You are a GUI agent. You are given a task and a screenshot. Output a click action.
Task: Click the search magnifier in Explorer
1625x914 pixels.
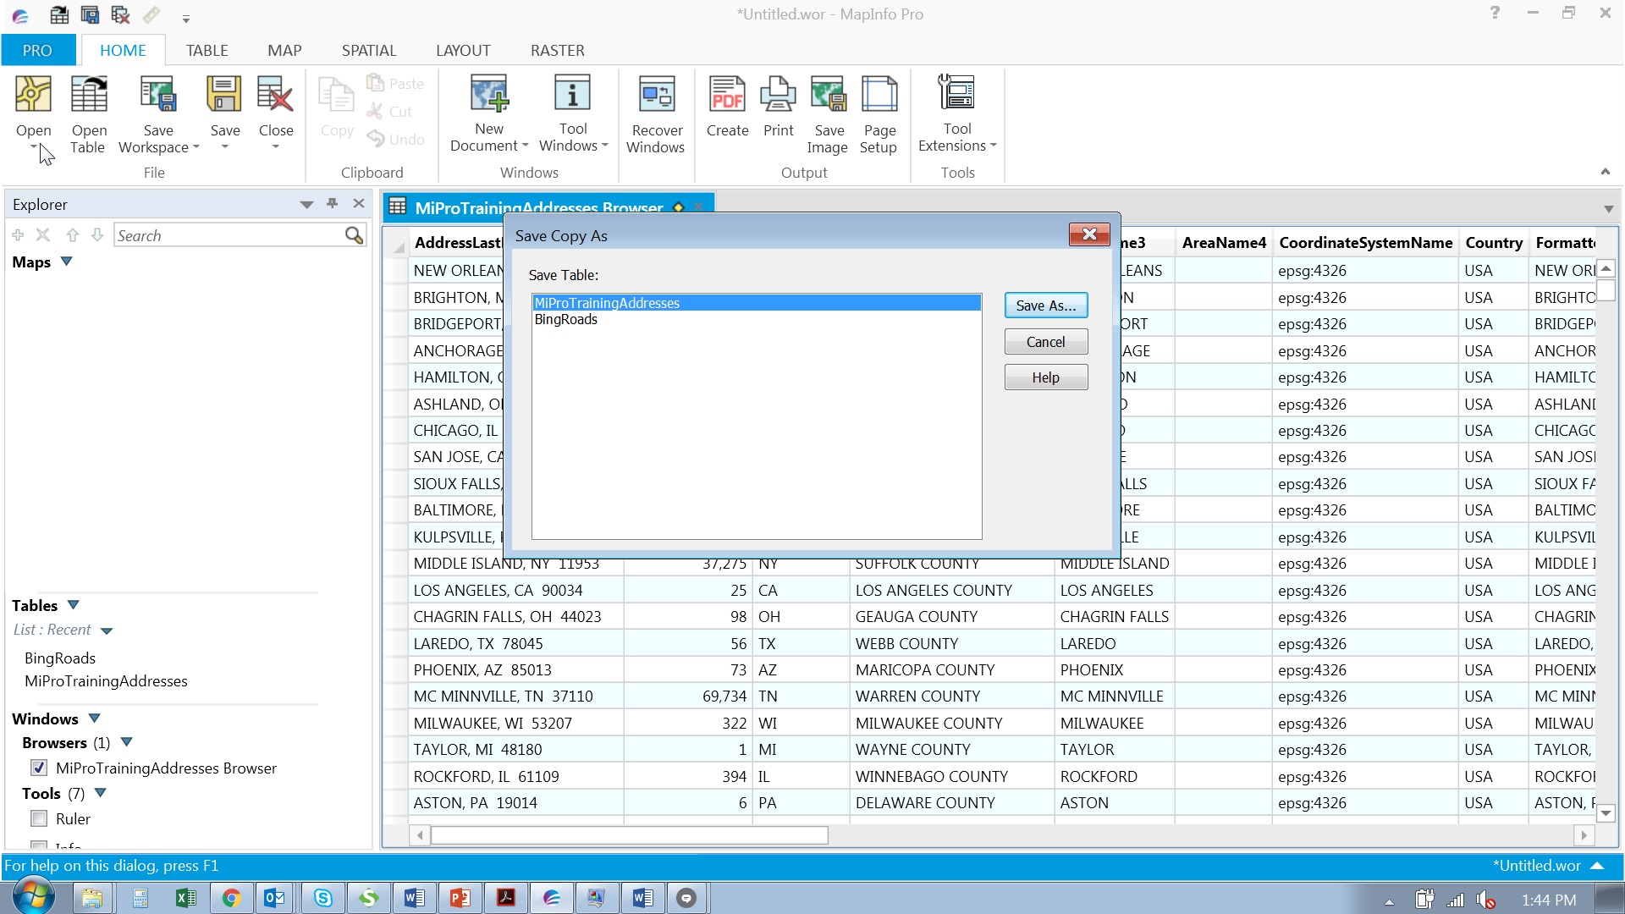click(354, 235)
